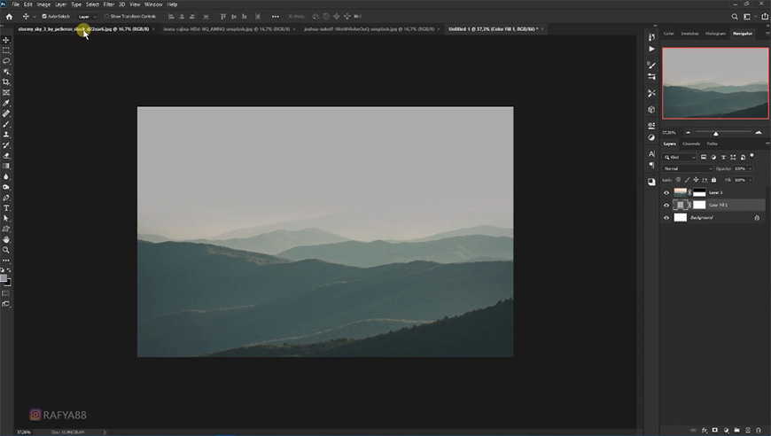Switch to the stormy_sky_3 document tab
Viewport: 771px width, 436px height.
[83, 29]
